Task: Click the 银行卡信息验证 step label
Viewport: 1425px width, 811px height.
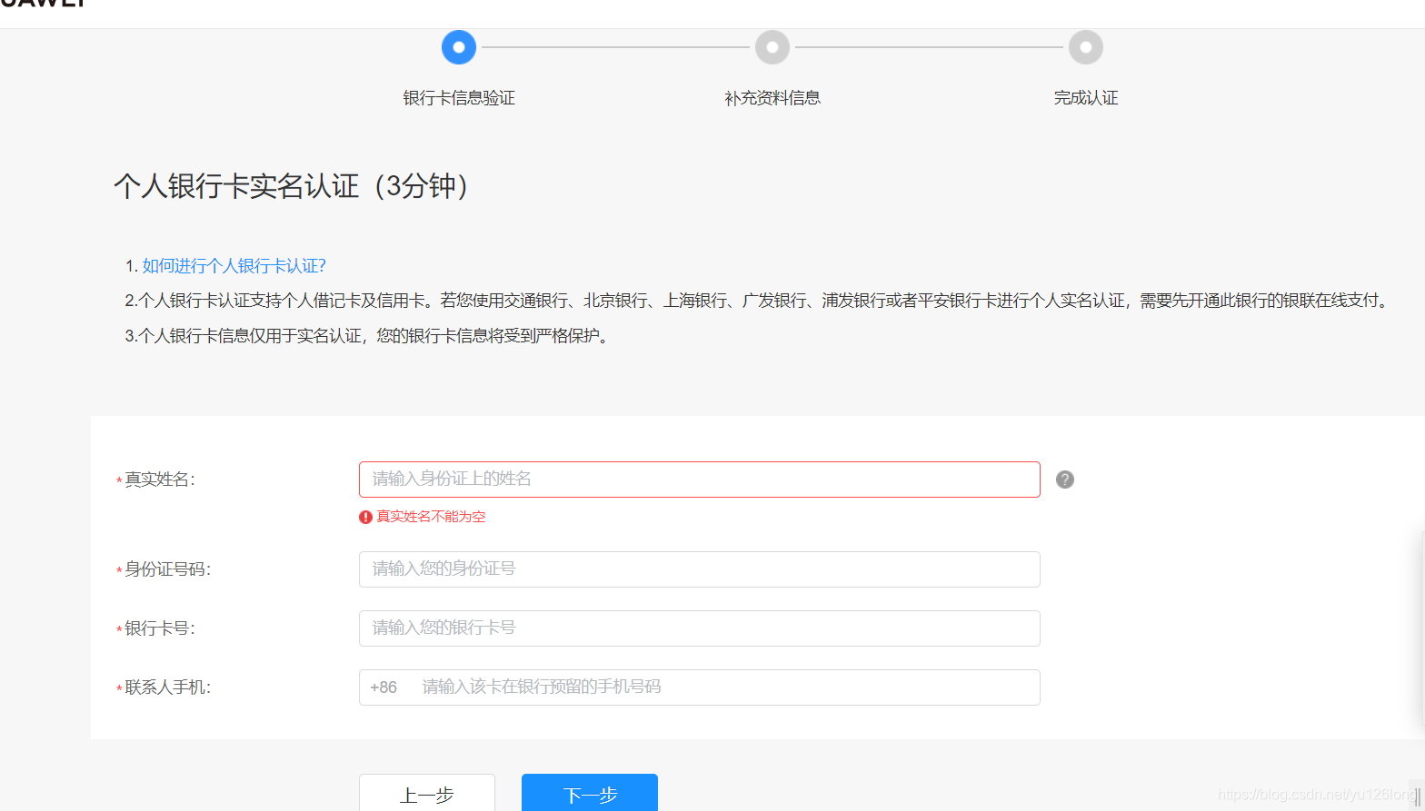Action: click(459, 98)
